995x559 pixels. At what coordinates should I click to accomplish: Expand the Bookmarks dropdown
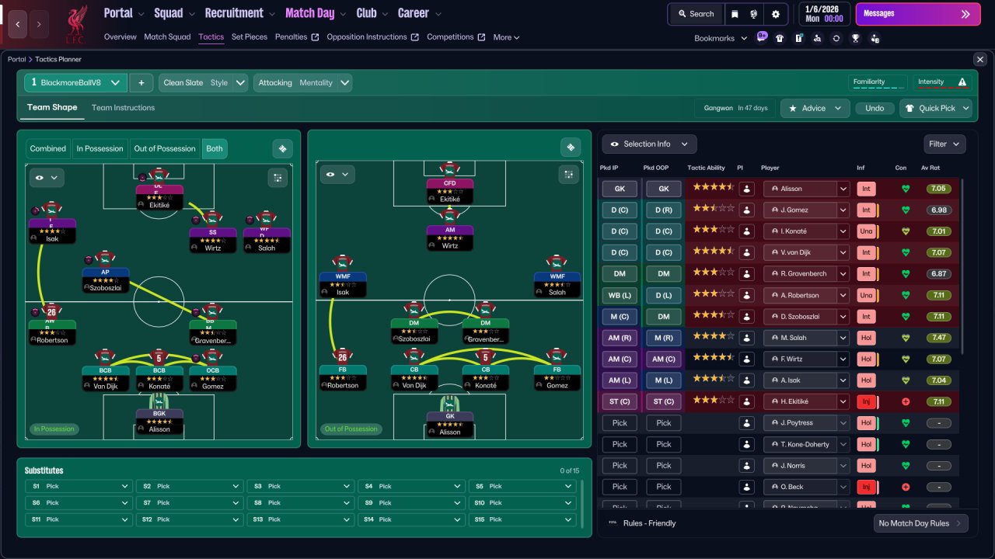click(x=721, y=38)
